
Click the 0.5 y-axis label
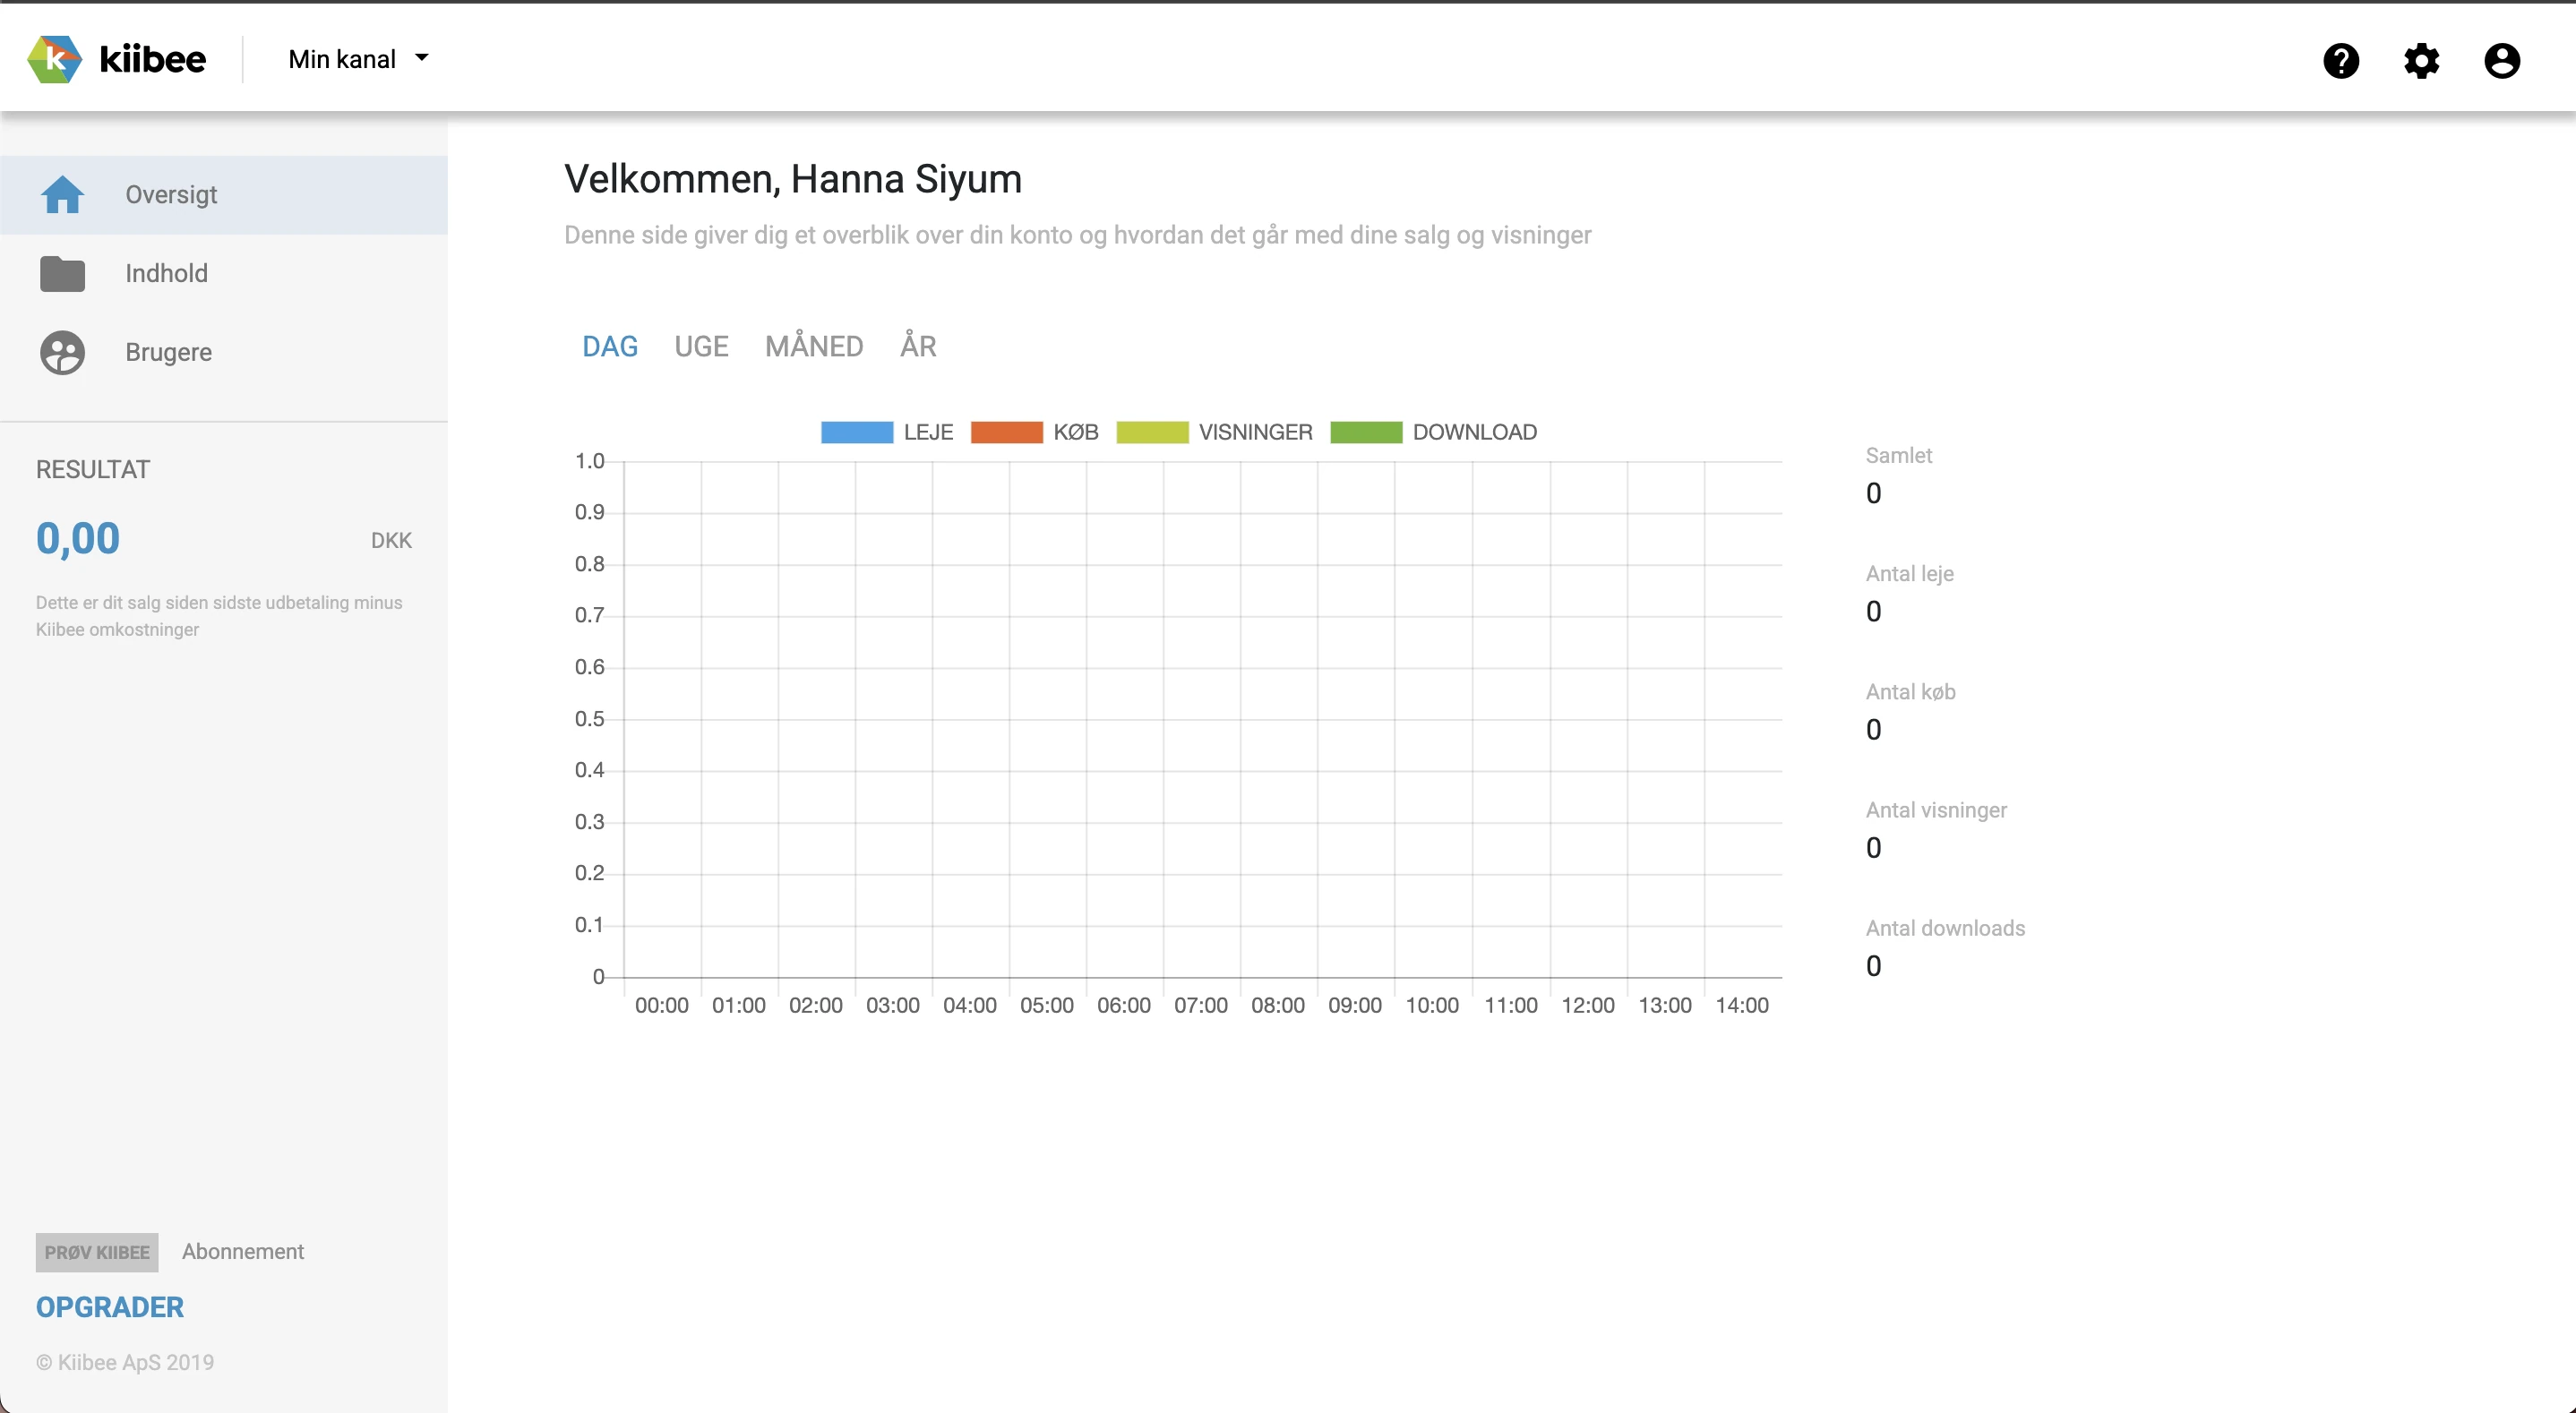[589, 719]
